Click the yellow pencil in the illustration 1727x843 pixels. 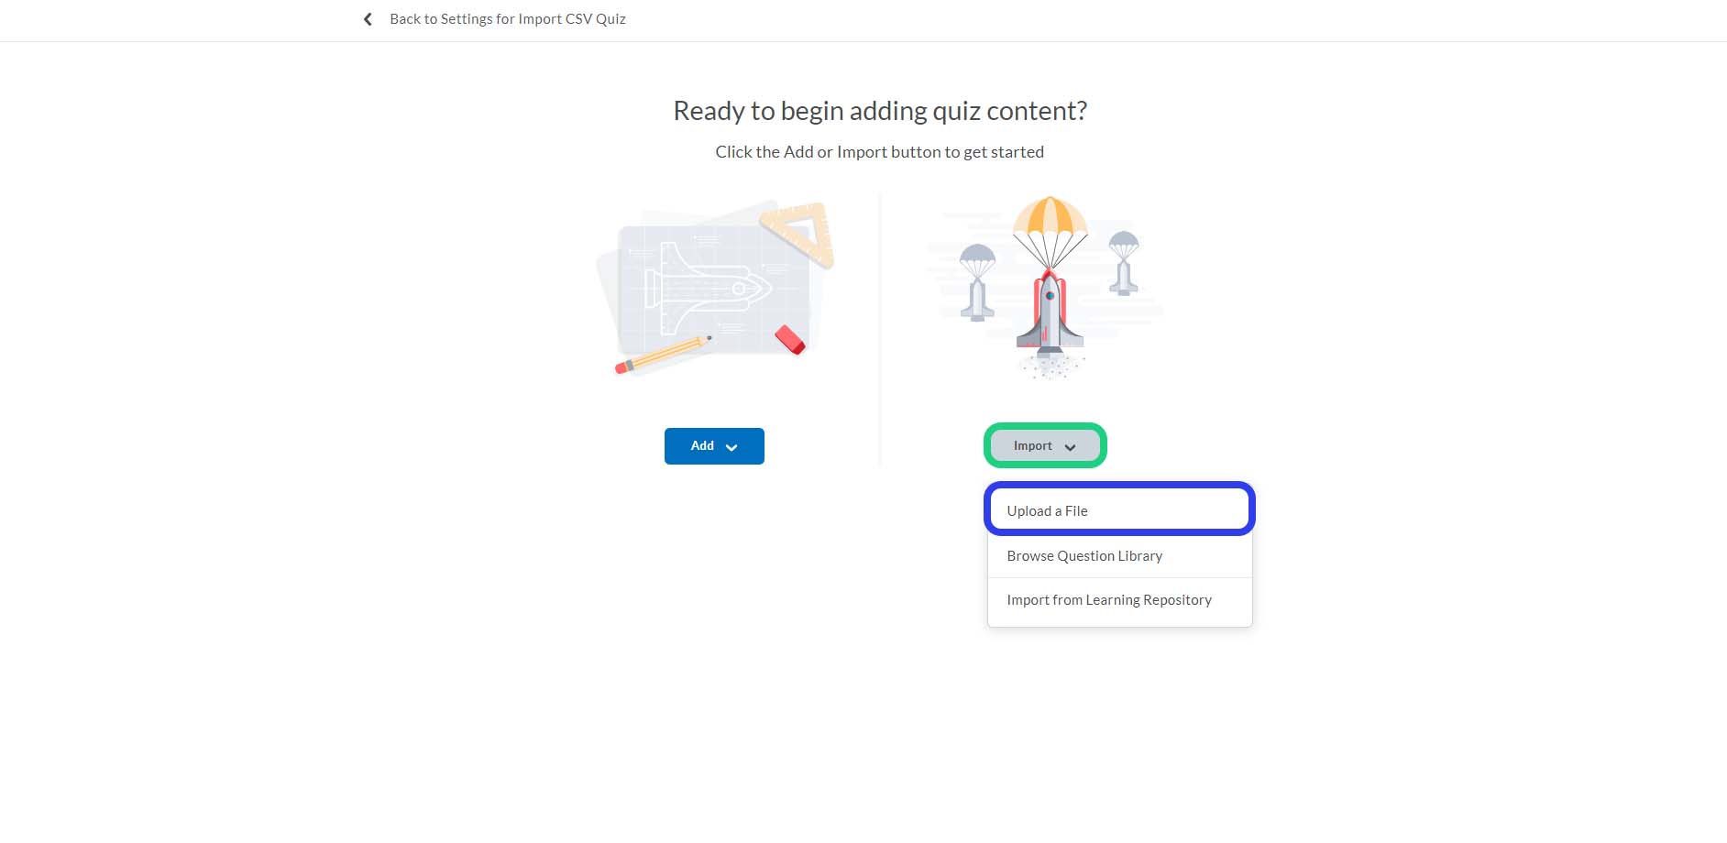click(x=662, y=356)
